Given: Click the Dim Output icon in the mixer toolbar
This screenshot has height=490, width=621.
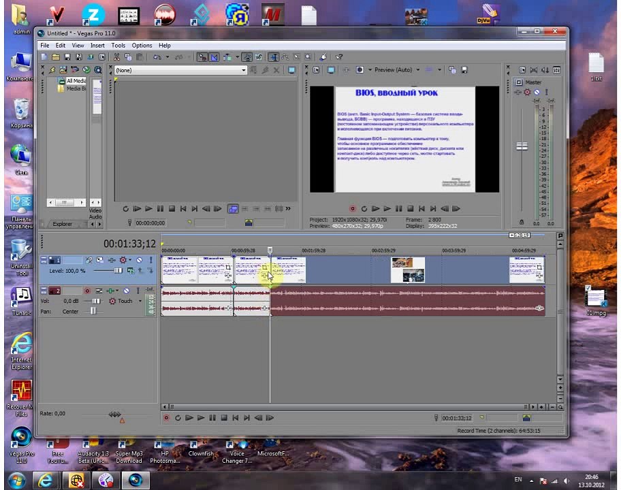Looking at the screenshot, I should point(545,70).
